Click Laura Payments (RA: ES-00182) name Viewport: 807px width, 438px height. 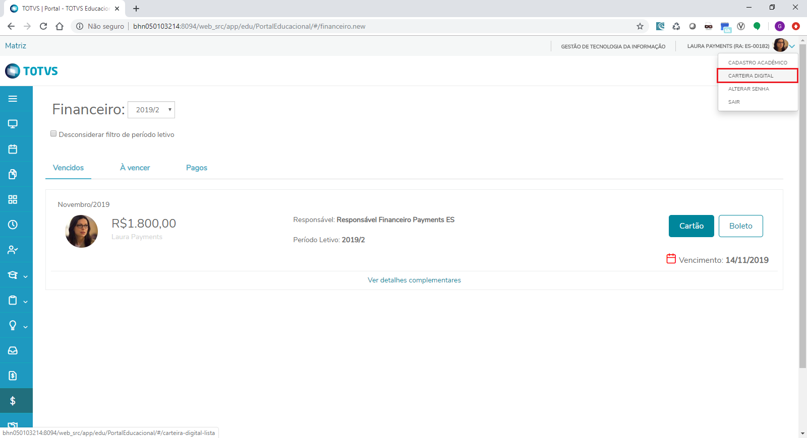pos(728,46)
